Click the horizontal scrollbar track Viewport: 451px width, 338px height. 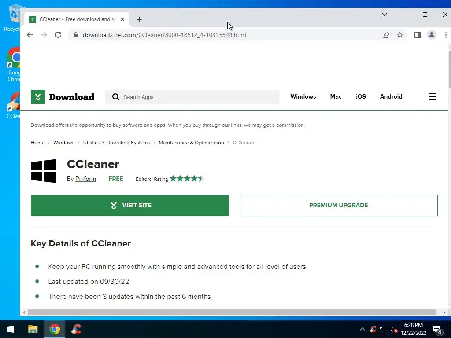pos(233,312)
